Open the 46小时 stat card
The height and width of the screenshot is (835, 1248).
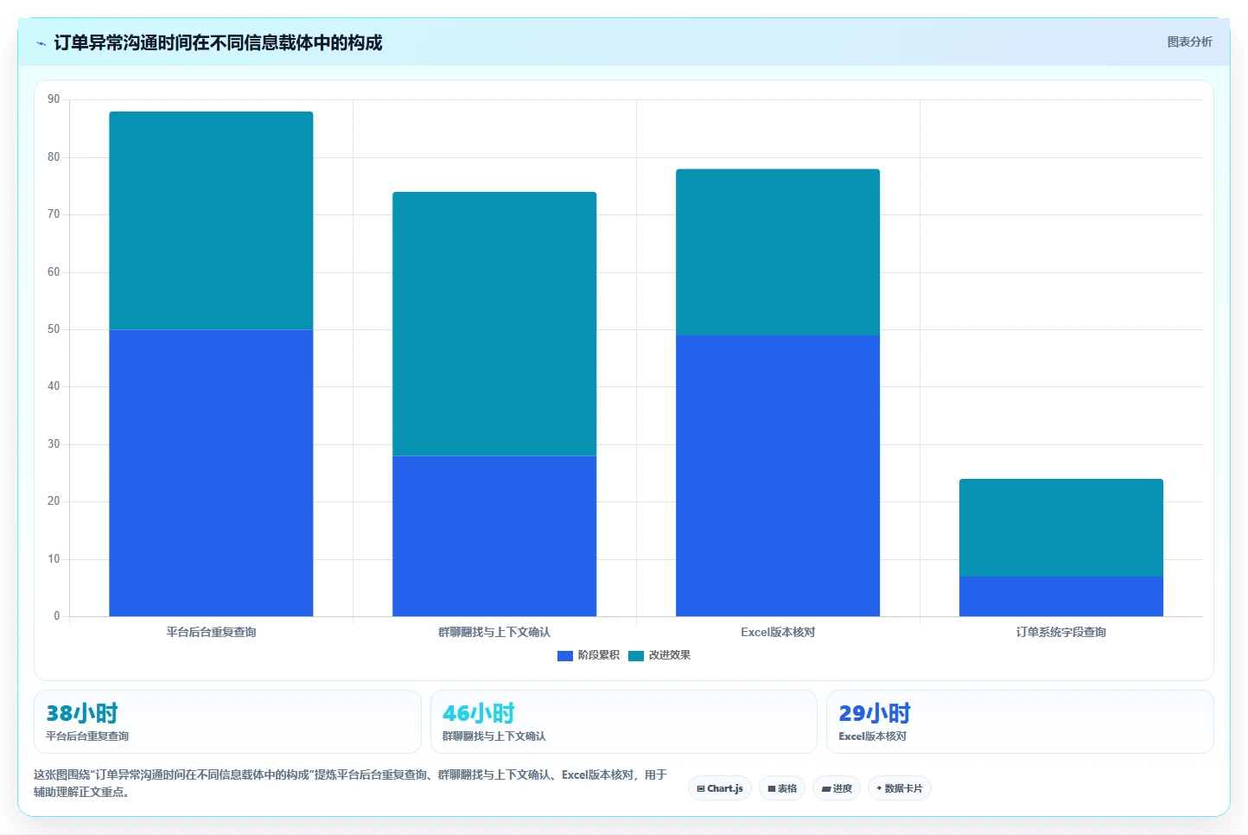[x=623, y=722]
